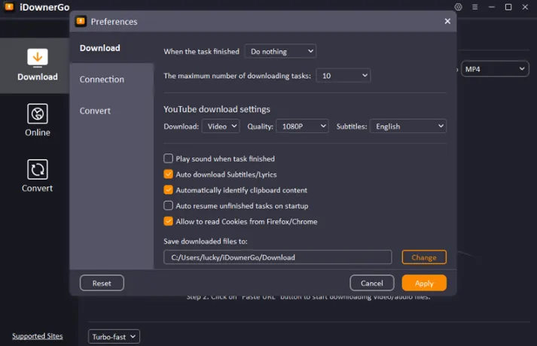
Task: Uncheck Auto download Subtitles/Lyrics
Action: pyautogui.click(x=168, y=174)
